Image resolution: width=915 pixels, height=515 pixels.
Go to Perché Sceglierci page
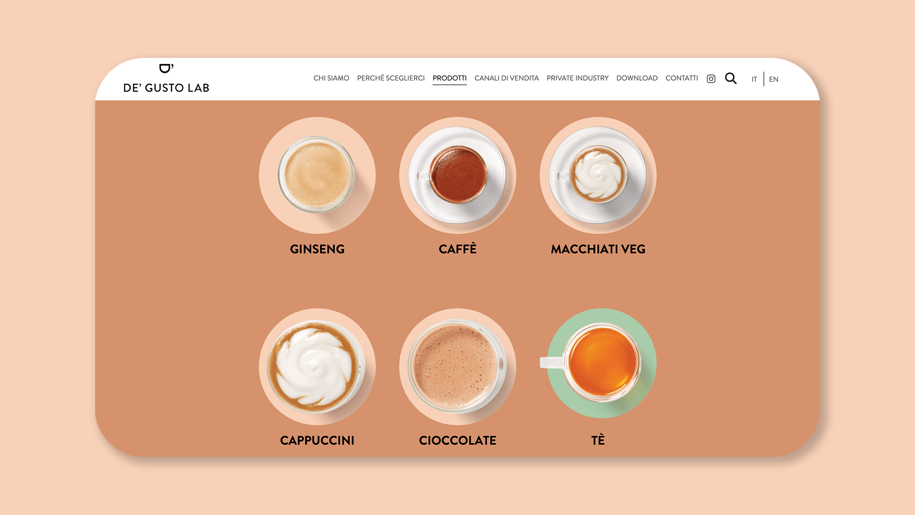tap(391, 78)
